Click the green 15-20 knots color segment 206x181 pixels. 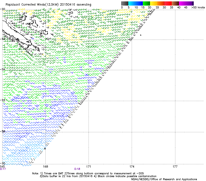tap(146, 3)
